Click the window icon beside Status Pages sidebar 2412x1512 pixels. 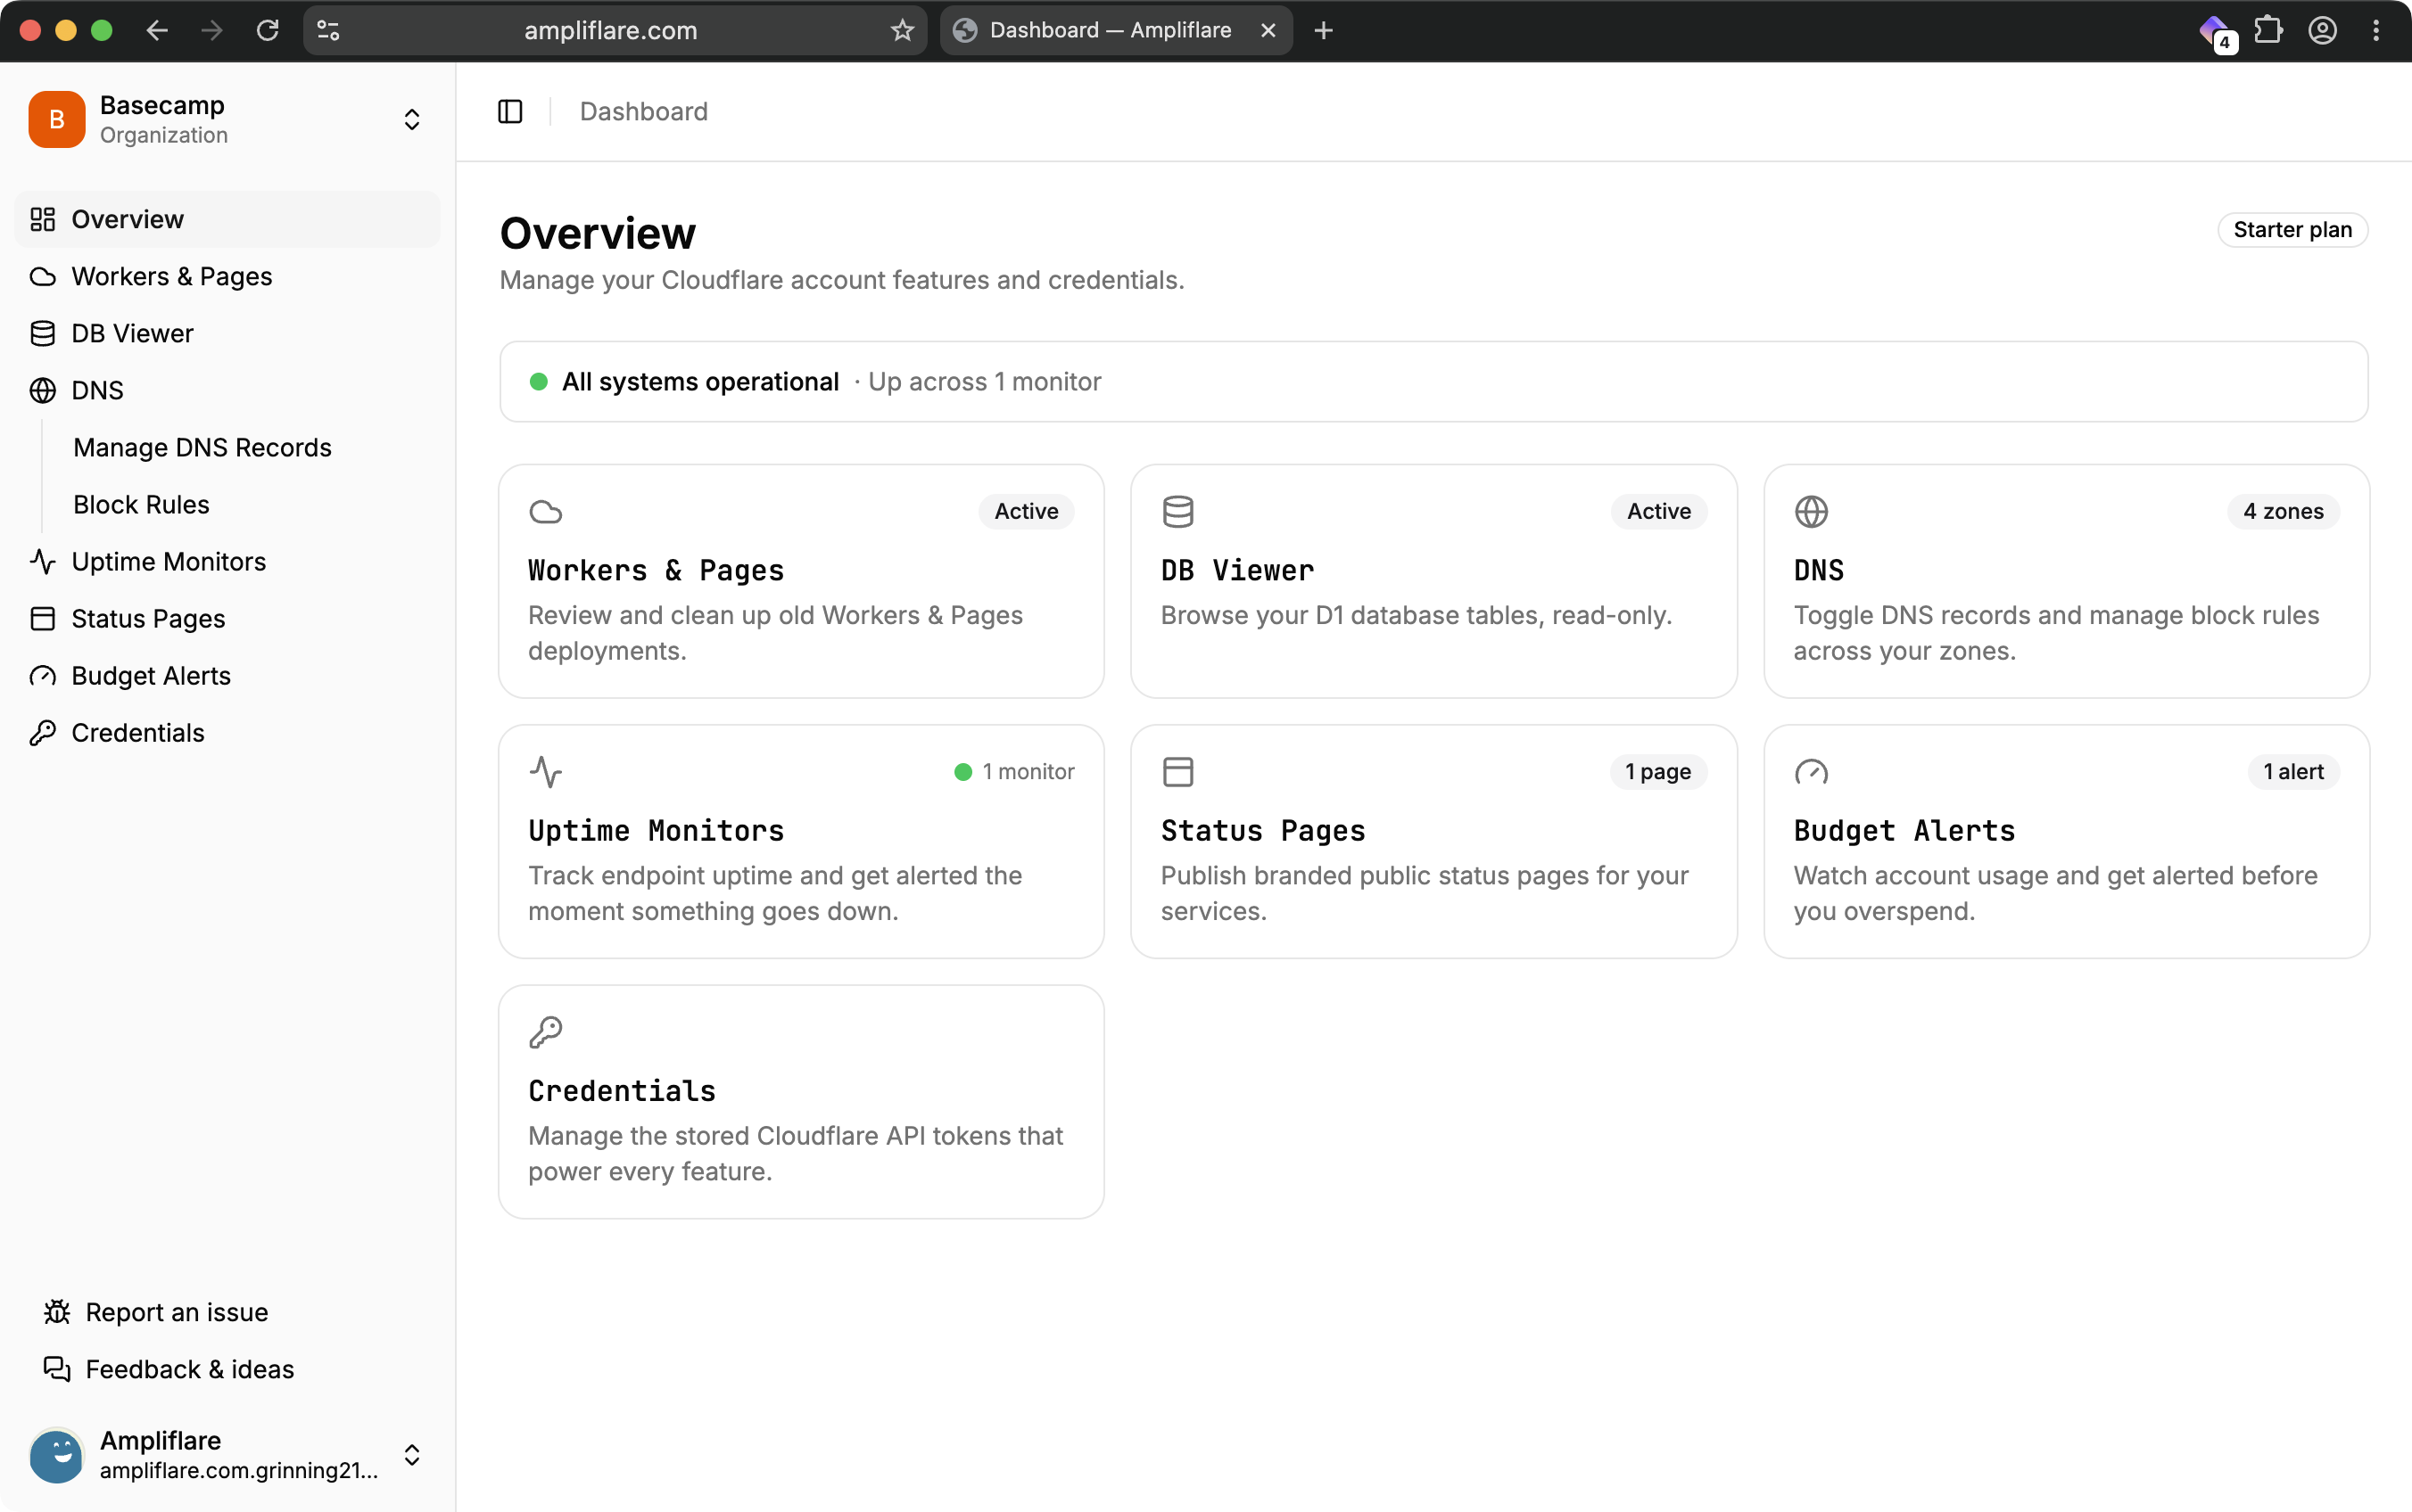[x=42, y=618]
